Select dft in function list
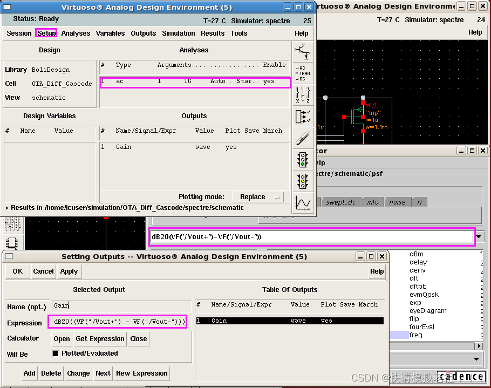This screenshot has height=388, width=491. click(414, 278)
